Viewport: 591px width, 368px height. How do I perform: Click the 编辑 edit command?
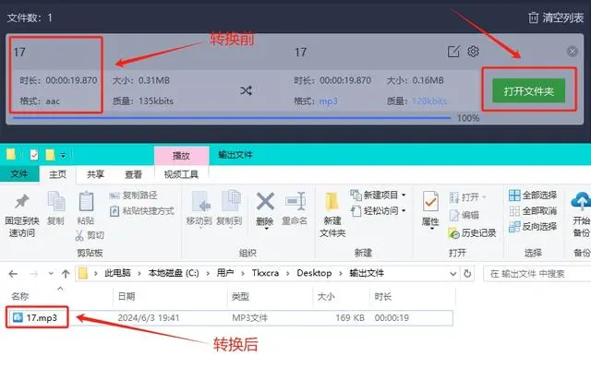pyautogui.click(x=464, y=215)
